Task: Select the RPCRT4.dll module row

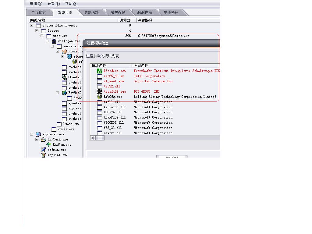Action: [x=155, y=112]
